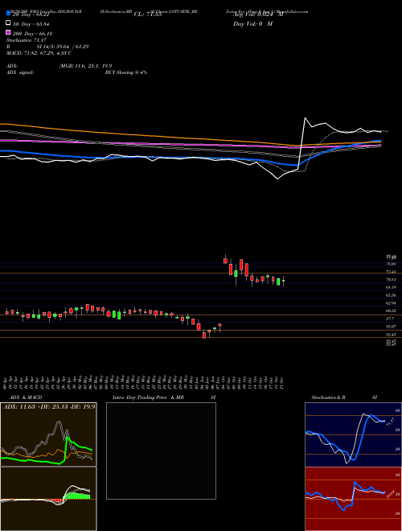Click the 60.32 price axis label
Viewport: 402px width, 531px height.
[392, 311]
